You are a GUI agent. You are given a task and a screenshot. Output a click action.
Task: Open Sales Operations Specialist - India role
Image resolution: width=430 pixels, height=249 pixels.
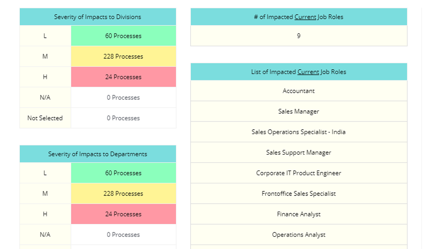[x=299, y=132]
